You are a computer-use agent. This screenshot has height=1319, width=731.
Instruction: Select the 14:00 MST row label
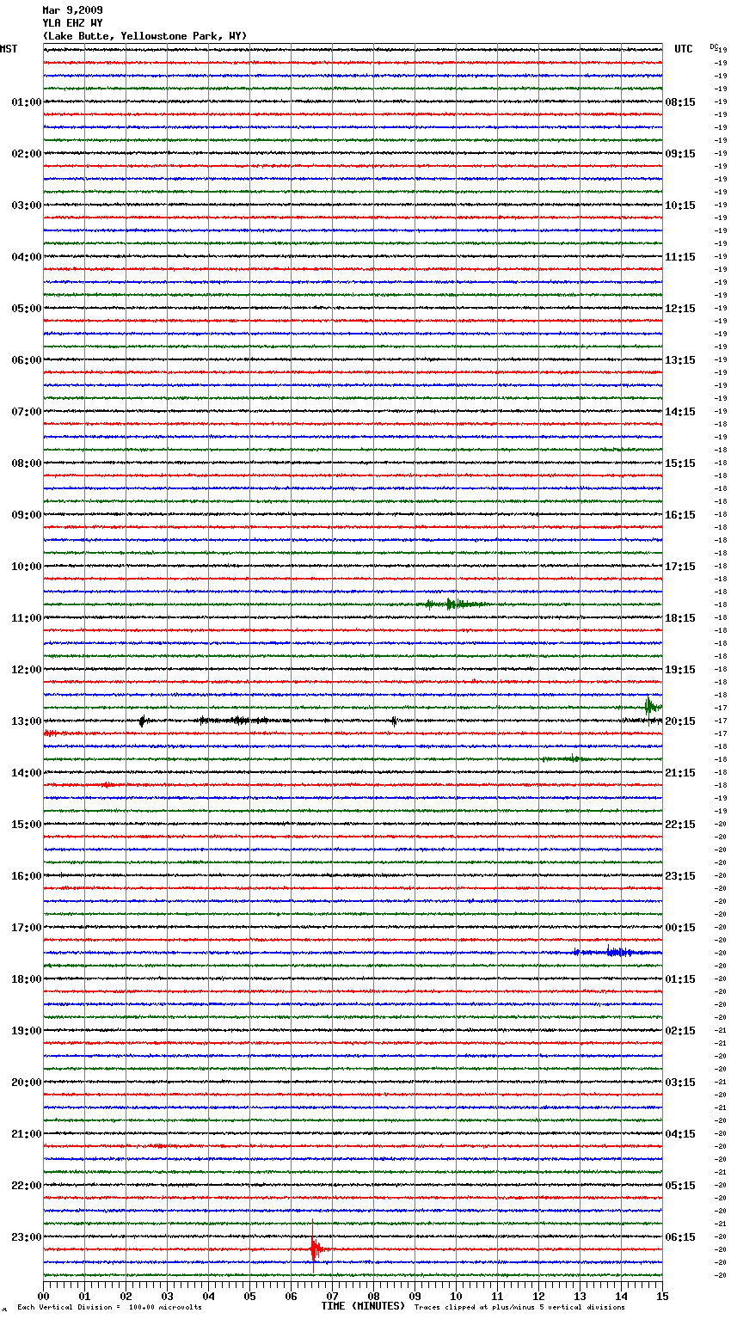(26, 773)
